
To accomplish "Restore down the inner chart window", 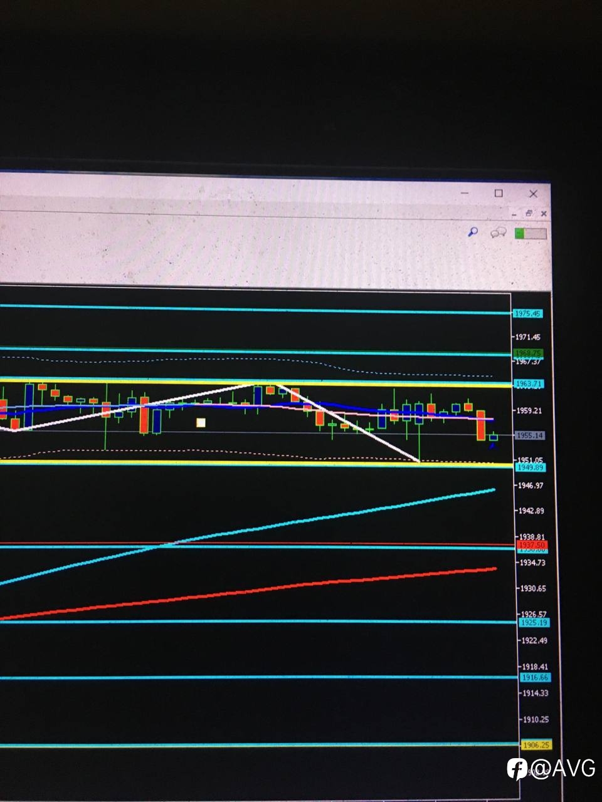I will click(529, 214).
